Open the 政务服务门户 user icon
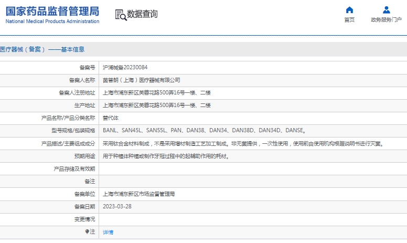The height and width of the screenshot is (243, 407). [386, 10]
